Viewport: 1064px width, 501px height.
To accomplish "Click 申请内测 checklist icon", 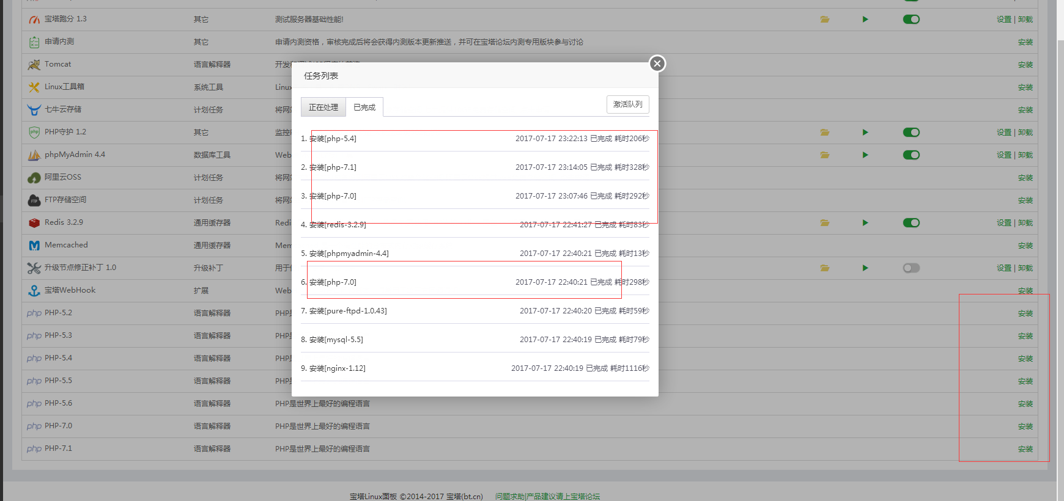I will 34,42.
